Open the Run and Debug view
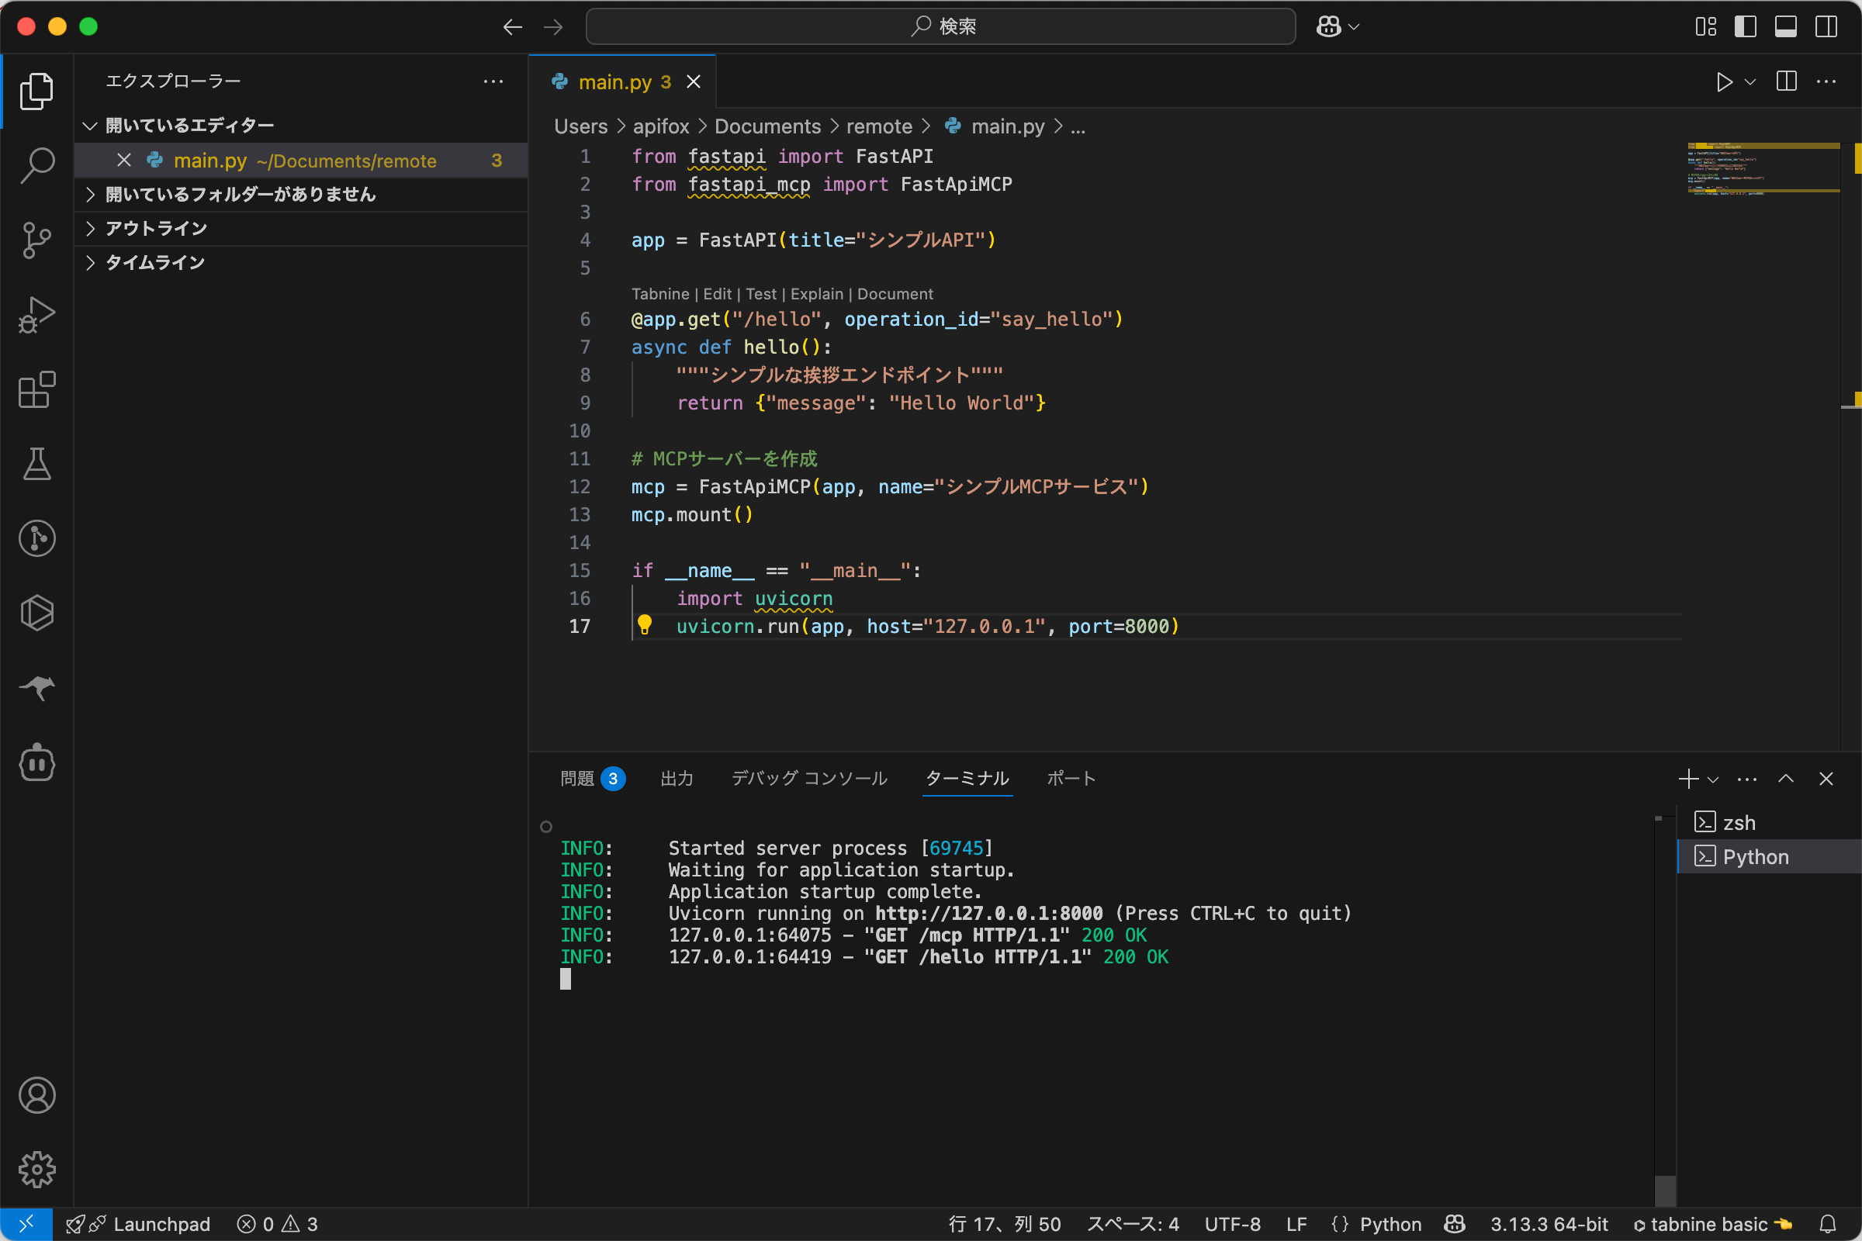 (x=36, y=314)
